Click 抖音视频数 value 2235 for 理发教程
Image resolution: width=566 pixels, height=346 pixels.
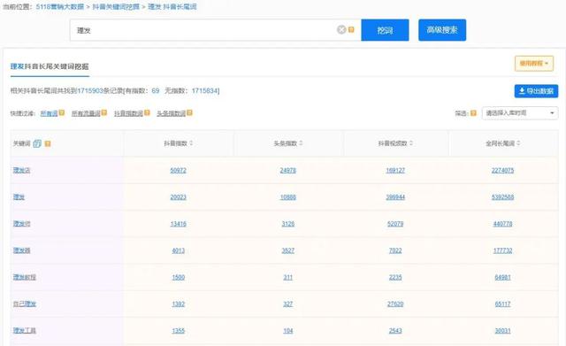pyautogui.click(x=395, y=277)
